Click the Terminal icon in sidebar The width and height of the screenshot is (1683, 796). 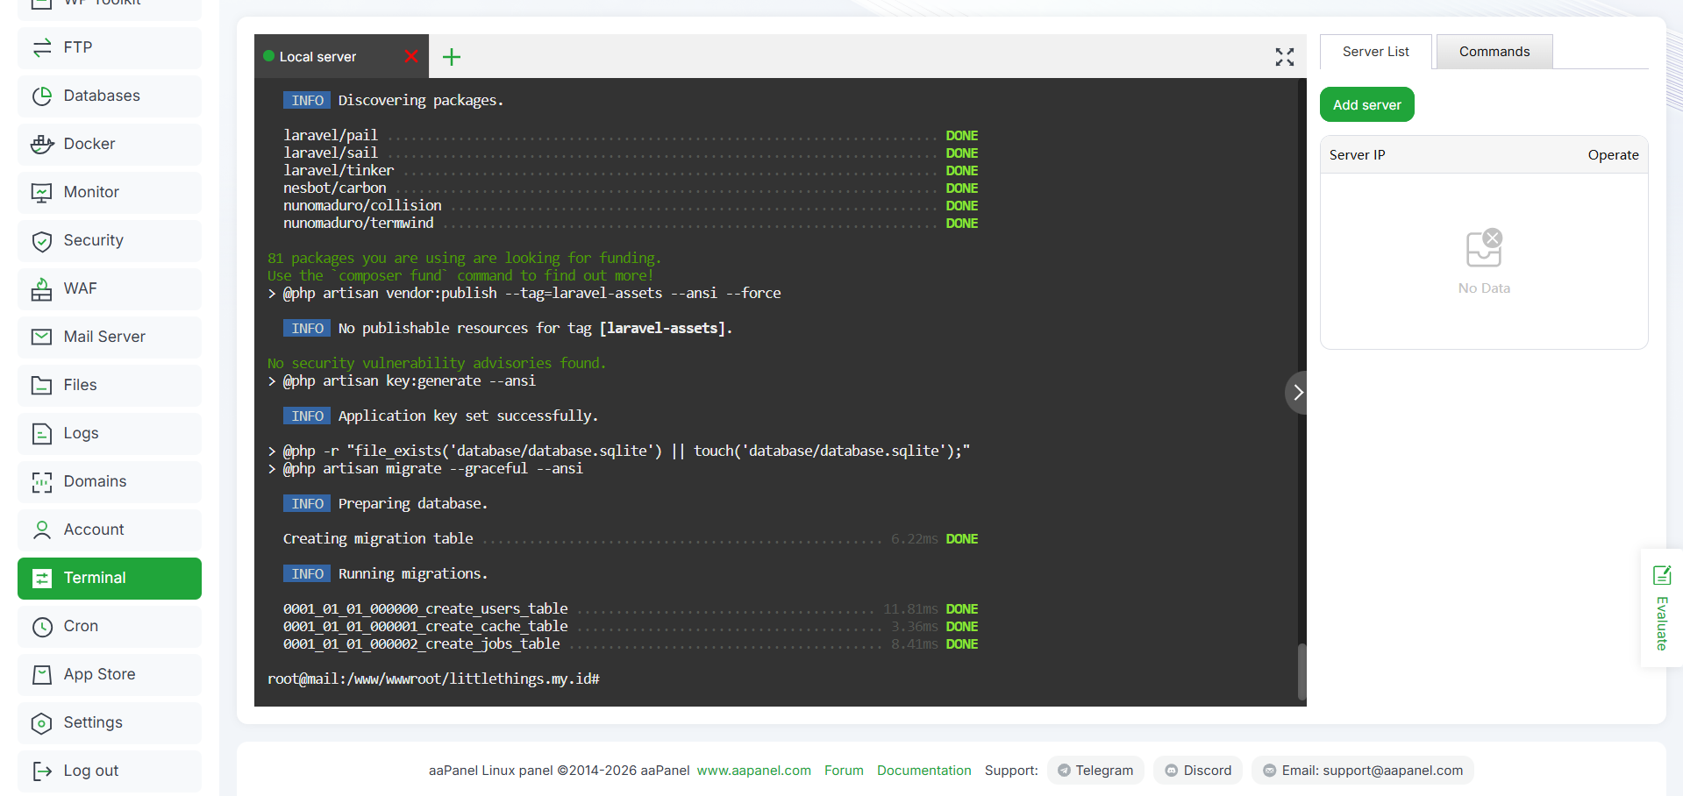41,578
